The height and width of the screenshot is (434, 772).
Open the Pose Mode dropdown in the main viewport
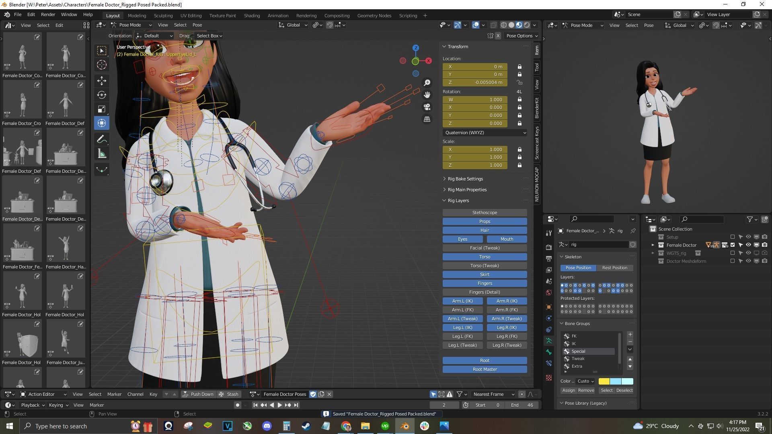131,25
